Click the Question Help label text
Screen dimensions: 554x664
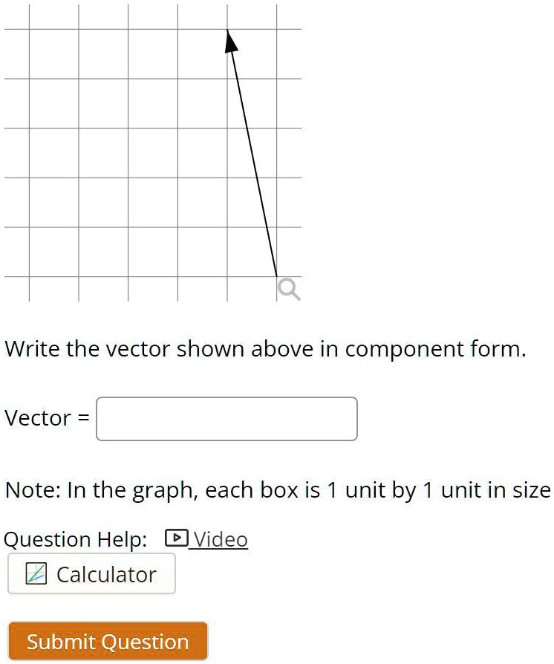click(x=74, y=539)
